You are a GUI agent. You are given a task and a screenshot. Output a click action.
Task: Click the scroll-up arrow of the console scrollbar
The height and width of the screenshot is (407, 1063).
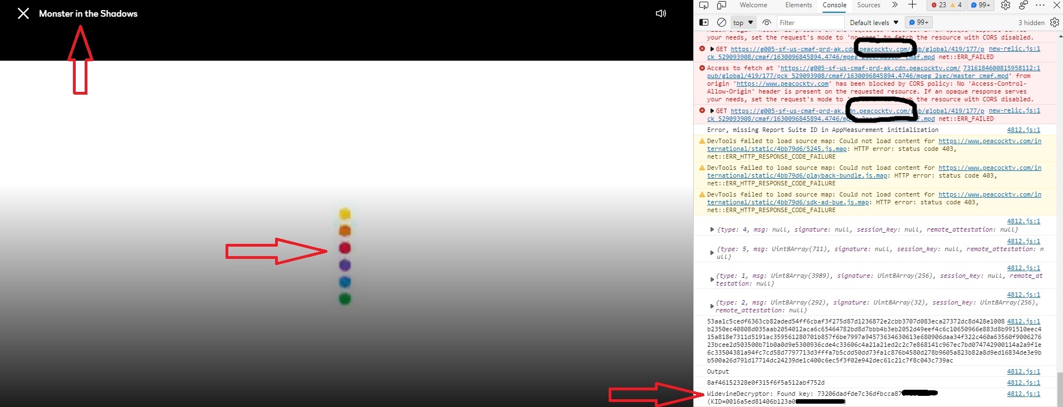click(1060, 35)
